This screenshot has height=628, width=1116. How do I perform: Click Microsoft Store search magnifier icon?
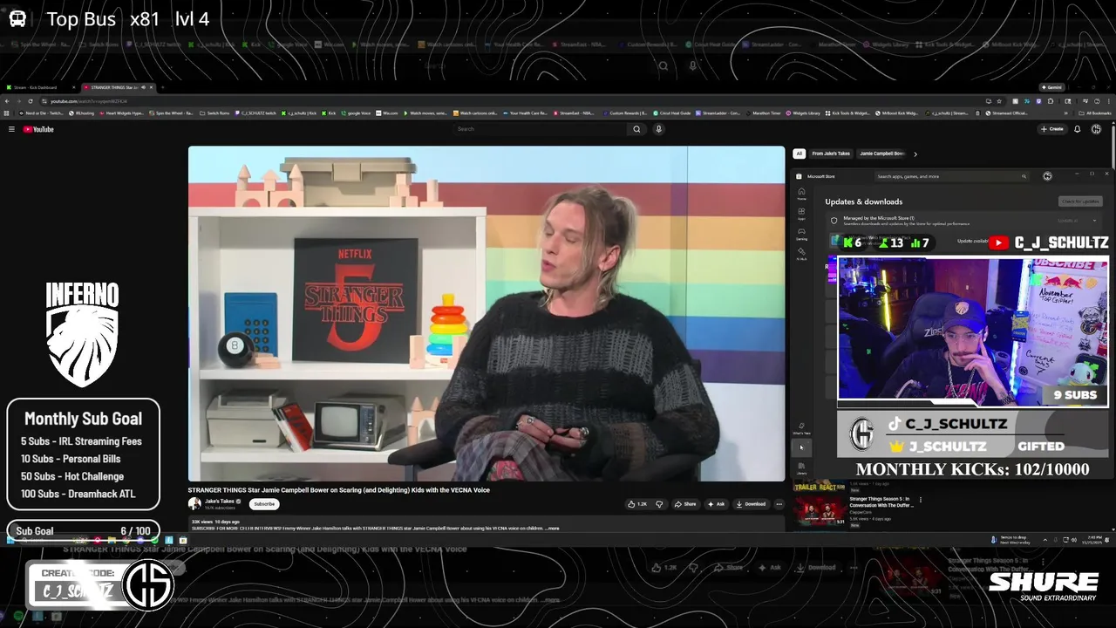pyautogui.click(x=1024, y=176)
